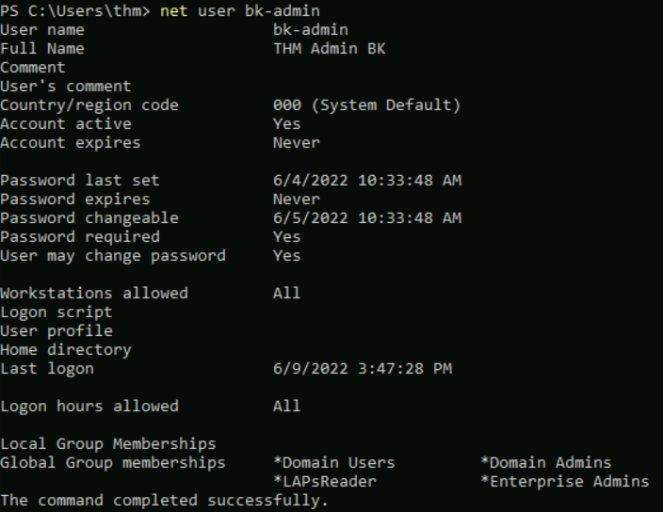The image size is (663, 512).
Task: Click the Password last set timestamp
Action: click(366, 180)
